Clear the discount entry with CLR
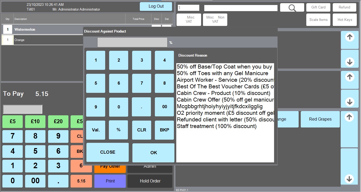Screen dimensions: 361x192 pyautogui.click(x=141, y=130)
